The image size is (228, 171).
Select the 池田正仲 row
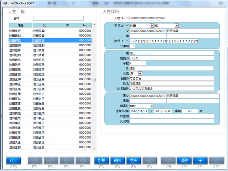coord(50,79)
